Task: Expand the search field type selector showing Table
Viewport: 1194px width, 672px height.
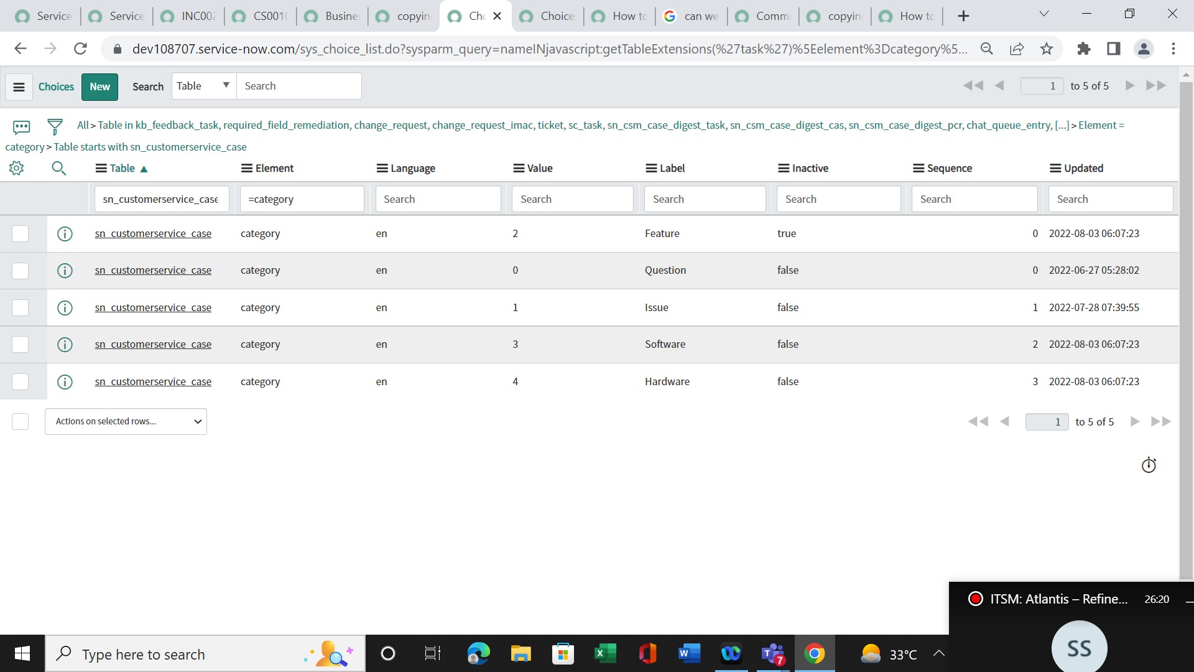Action: tap(203, 85)
